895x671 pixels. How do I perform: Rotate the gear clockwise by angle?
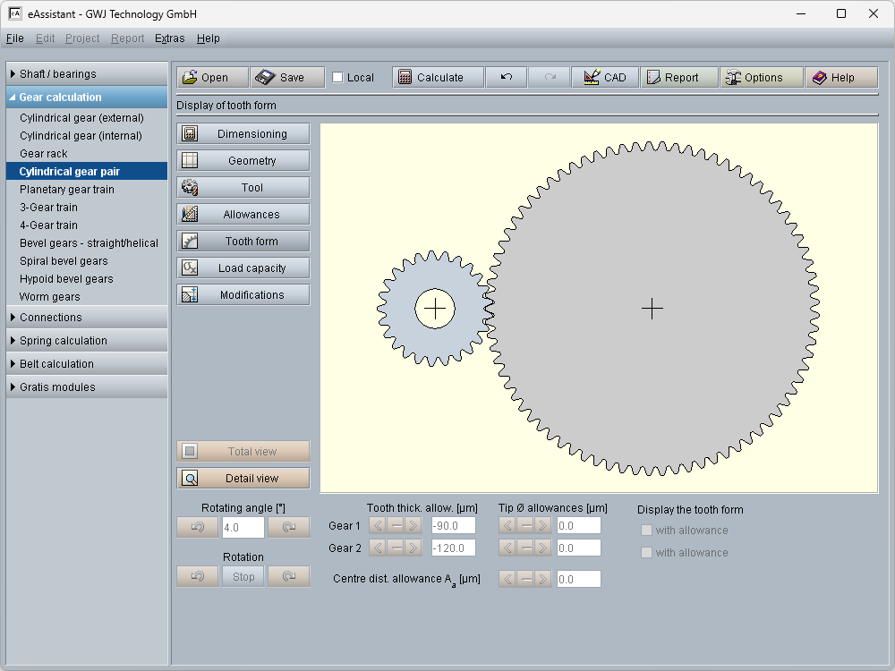[x=288, y=527]
